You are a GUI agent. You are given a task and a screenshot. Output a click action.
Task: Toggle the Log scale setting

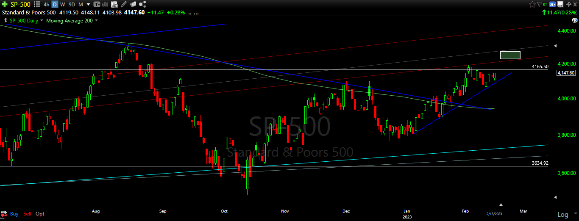[563, 215]
